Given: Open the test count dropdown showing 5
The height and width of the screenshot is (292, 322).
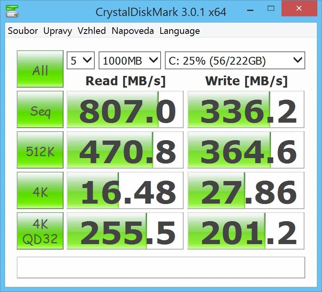Looking at the screenshot, I should pyautogui.click(x=81, y=60).
